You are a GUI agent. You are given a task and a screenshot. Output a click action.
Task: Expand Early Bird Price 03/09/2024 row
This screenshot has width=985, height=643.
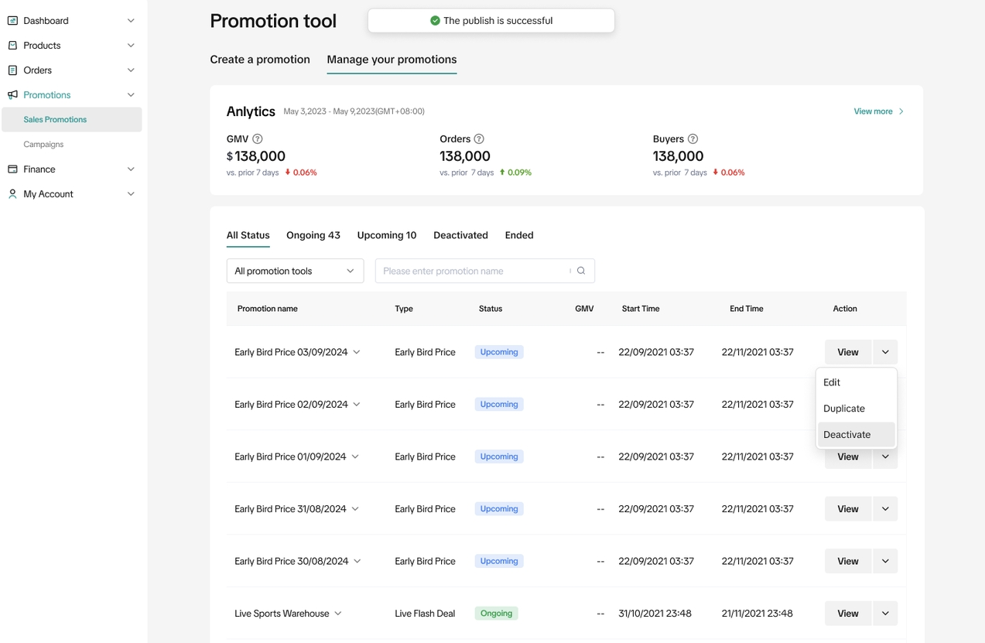point(357,352)
